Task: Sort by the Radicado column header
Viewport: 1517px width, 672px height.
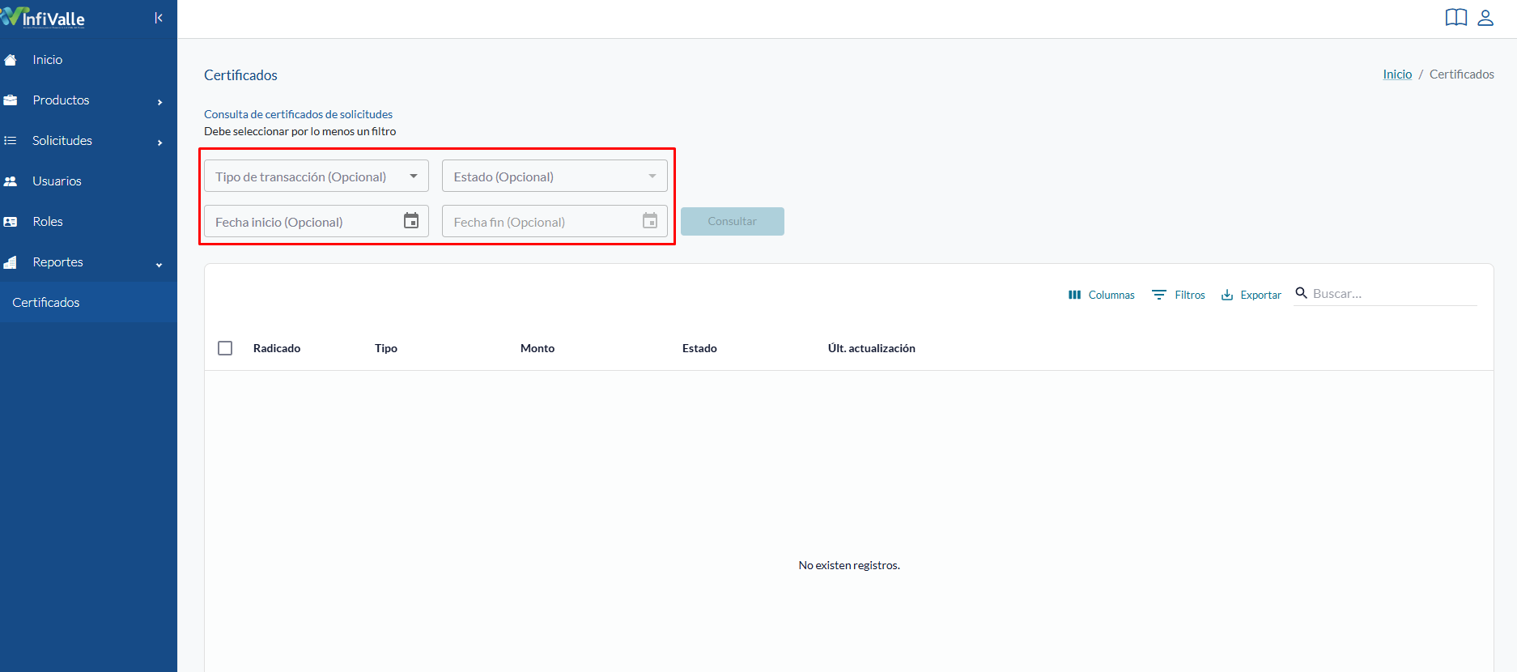Action: [x=277, y=348]
